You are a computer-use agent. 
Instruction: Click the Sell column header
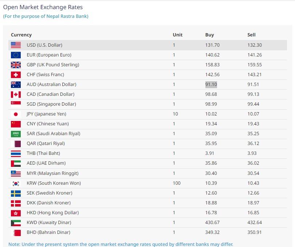251,35
